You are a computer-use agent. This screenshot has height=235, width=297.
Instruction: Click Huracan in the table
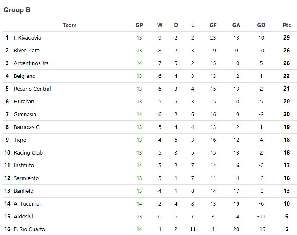24,102
